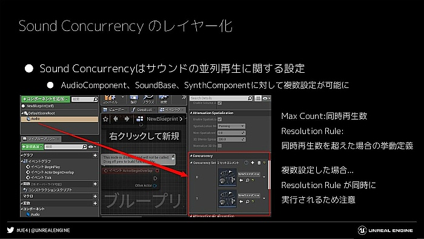The width and height of the screenshot is (424, 239).
Task: Browse to first concurrency asset magnifier icon
Action: (247, 180)
